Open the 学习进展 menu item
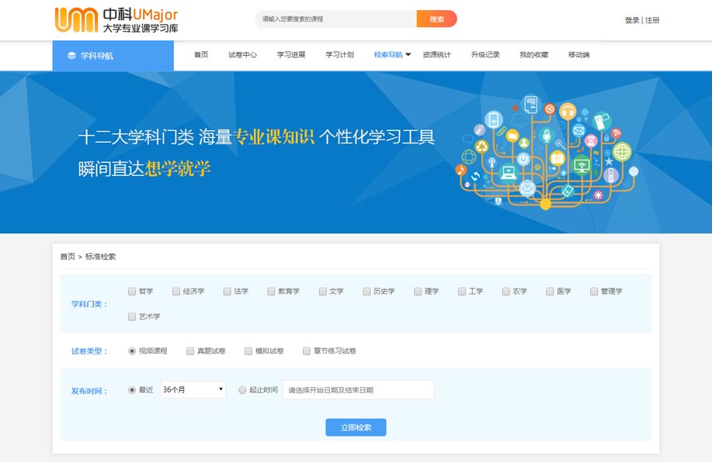Image resolution: width=712 pixels, height=463 pixels. (x=291, y=55)
